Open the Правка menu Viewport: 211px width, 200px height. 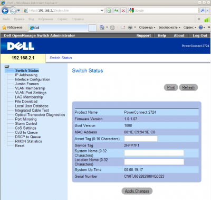[x=19, y=19]
